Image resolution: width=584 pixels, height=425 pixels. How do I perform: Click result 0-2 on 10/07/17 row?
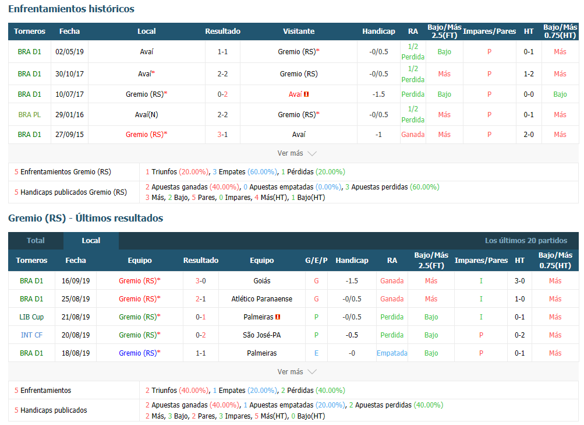tap(223, 94)
